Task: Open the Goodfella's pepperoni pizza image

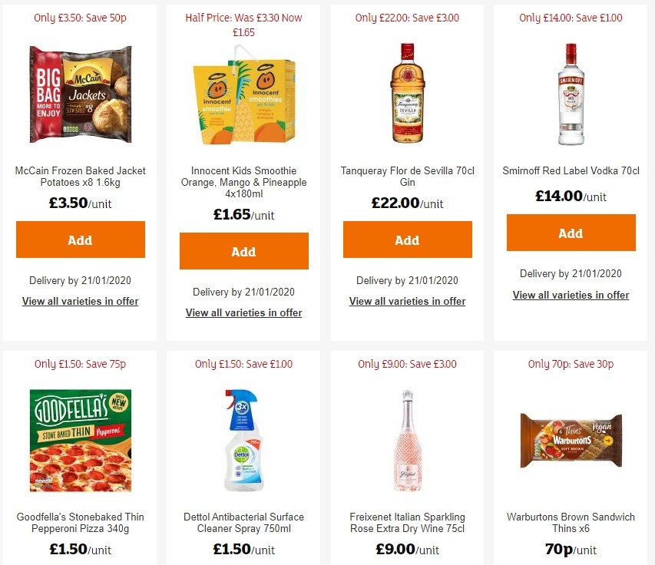Action: coord(80,440)
